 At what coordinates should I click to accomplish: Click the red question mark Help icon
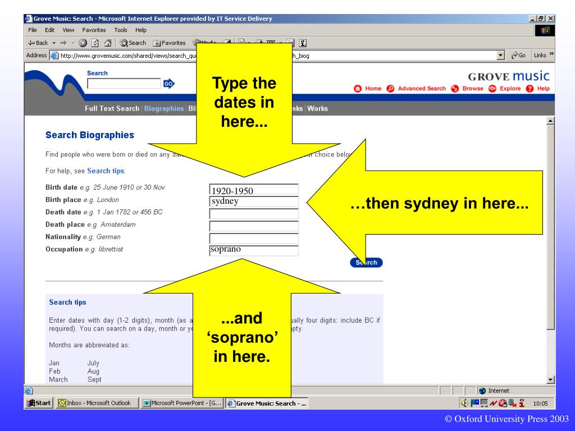tap(530, 89)
